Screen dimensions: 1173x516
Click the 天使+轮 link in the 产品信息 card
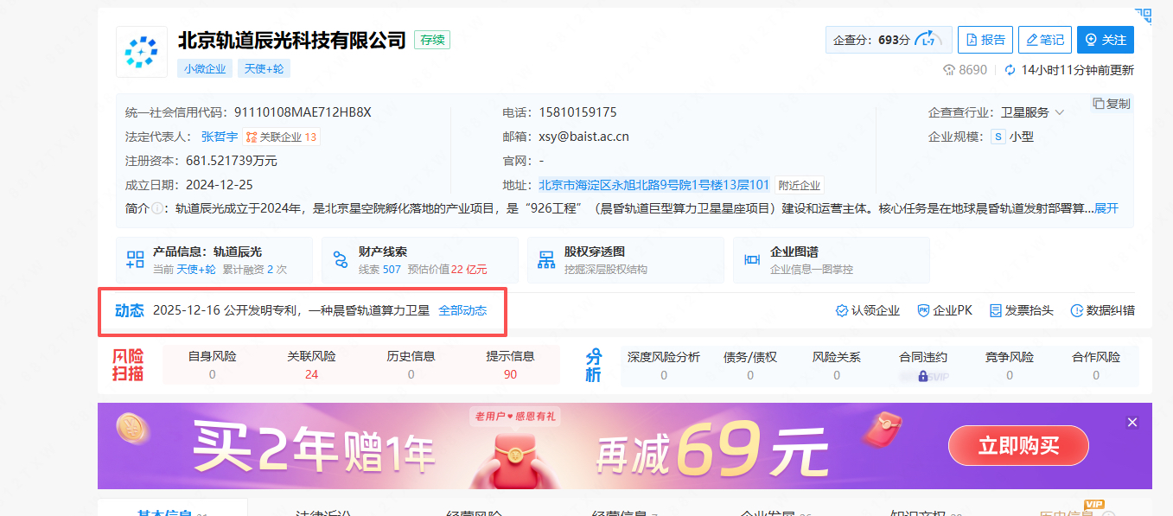coord(195,269)
